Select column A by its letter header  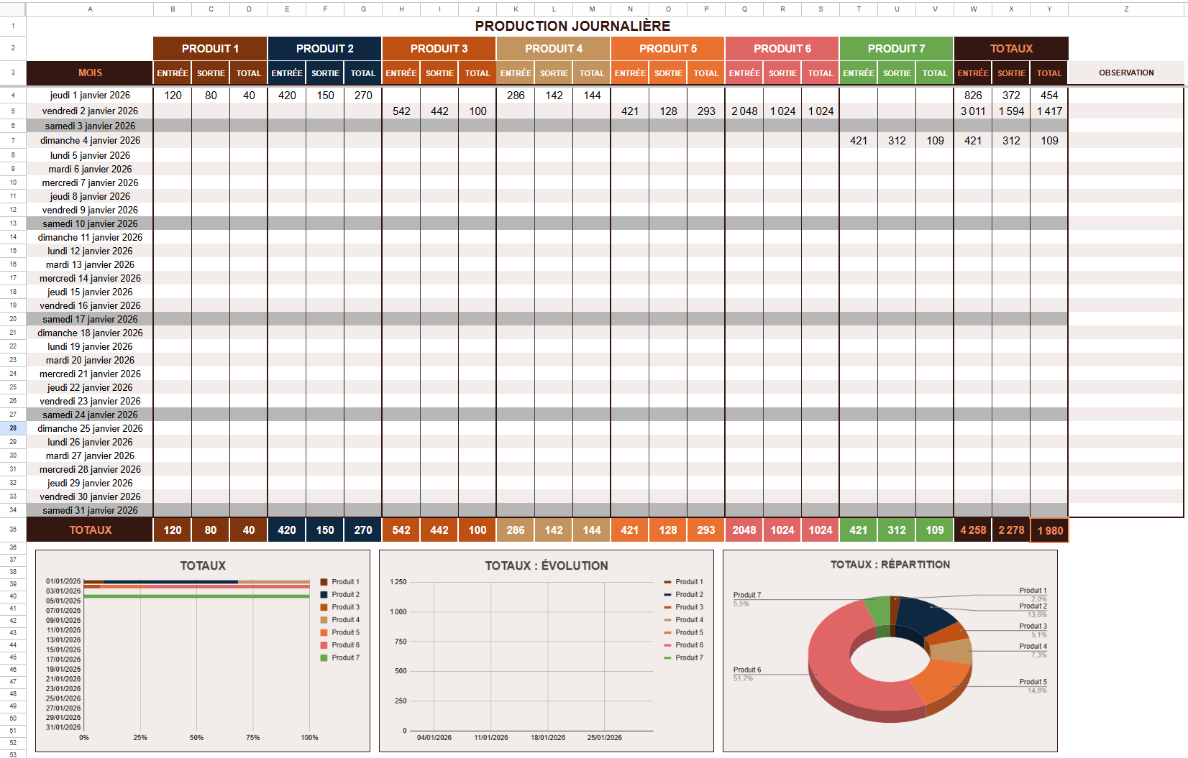90,9
